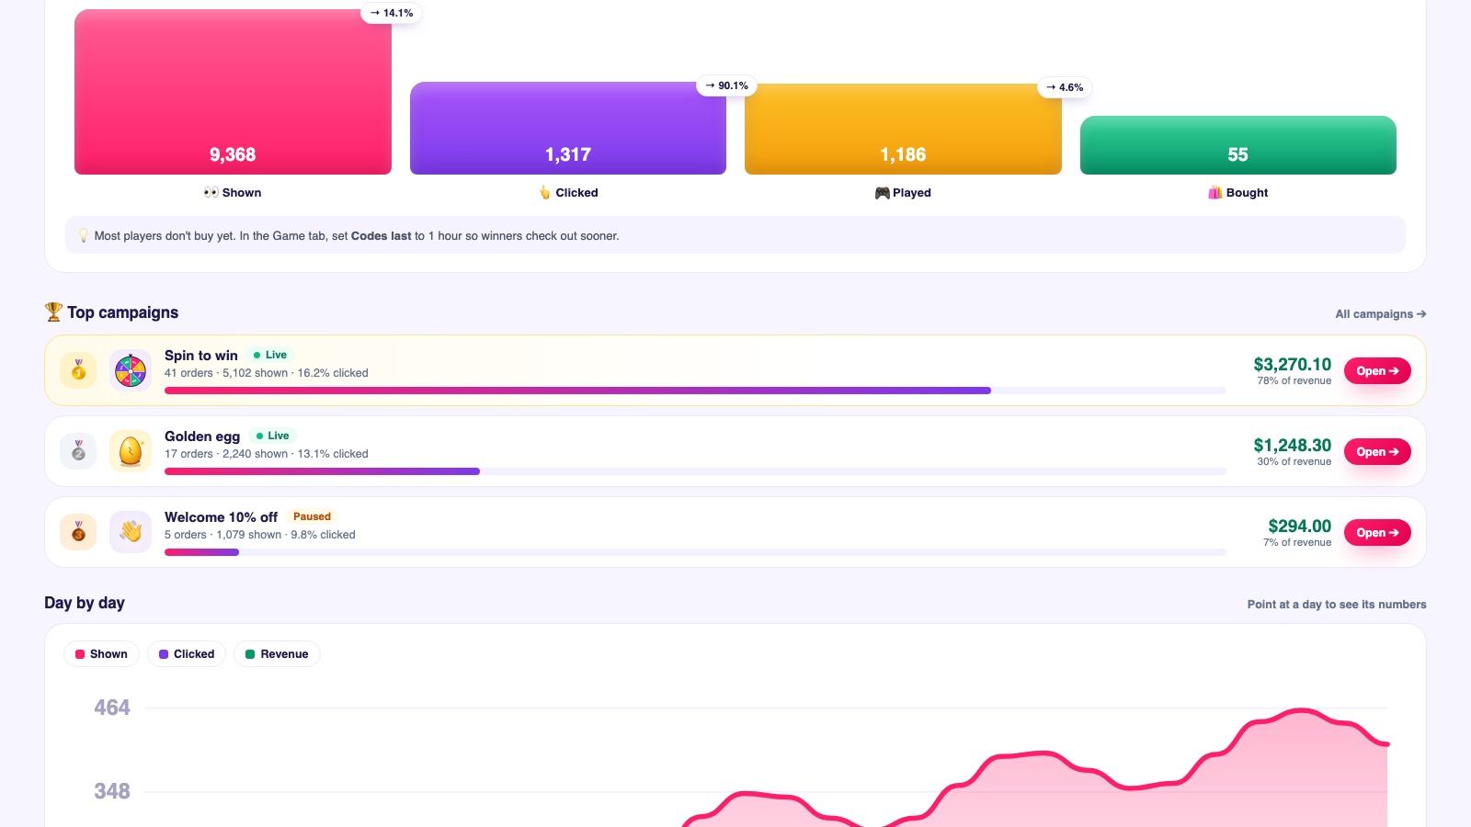
Task: Click the Day by day heading
Action: tap(85, 603)
